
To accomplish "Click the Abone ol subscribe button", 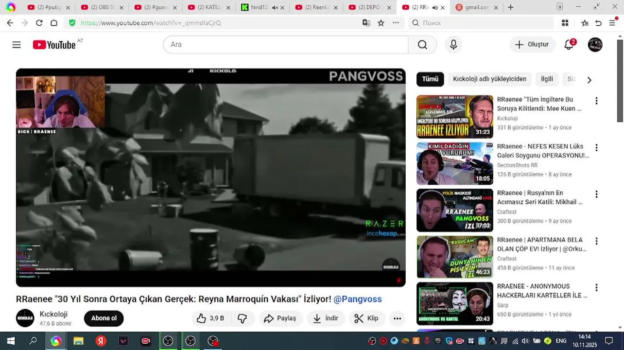I will 104,318.
